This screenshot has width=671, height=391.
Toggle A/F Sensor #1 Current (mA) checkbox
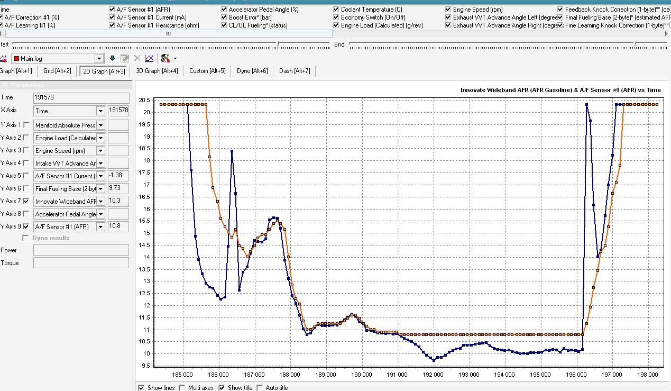coord(112,17)
